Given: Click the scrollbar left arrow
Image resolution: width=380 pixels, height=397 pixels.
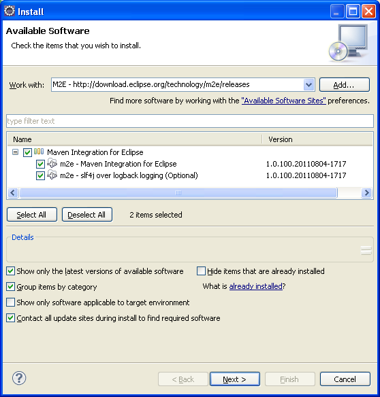Looking at the screenshot, I should (x=13, y=193).
